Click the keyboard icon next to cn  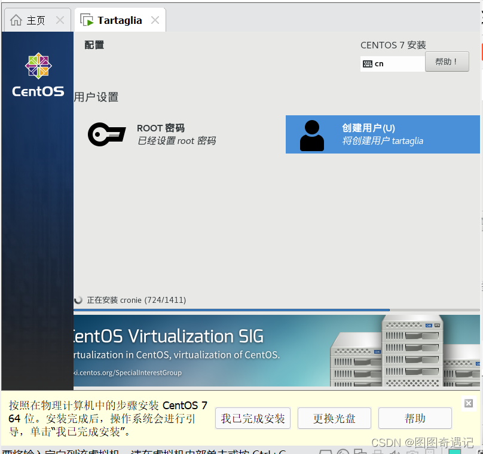pyautogui.click(x=368, y=64)
